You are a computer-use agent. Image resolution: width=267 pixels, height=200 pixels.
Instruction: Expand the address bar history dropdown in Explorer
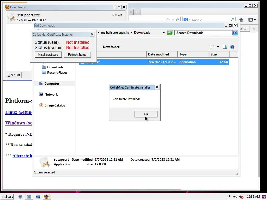tap(163, 33)
